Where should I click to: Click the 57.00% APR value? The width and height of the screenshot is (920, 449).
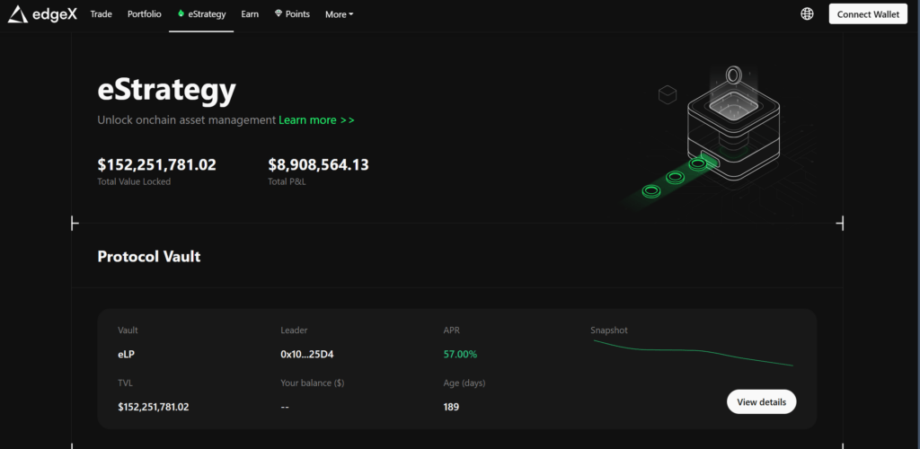tap(460, 355)
